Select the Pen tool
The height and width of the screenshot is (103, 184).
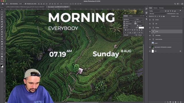tap(2, 47)
